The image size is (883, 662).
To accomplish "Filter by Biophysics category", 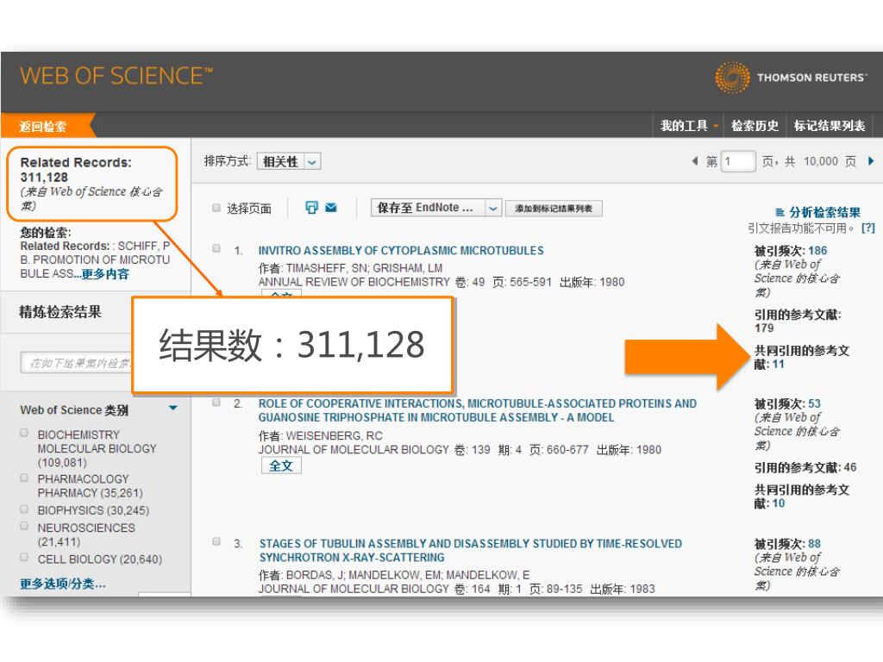I will (x=24, y=509).
